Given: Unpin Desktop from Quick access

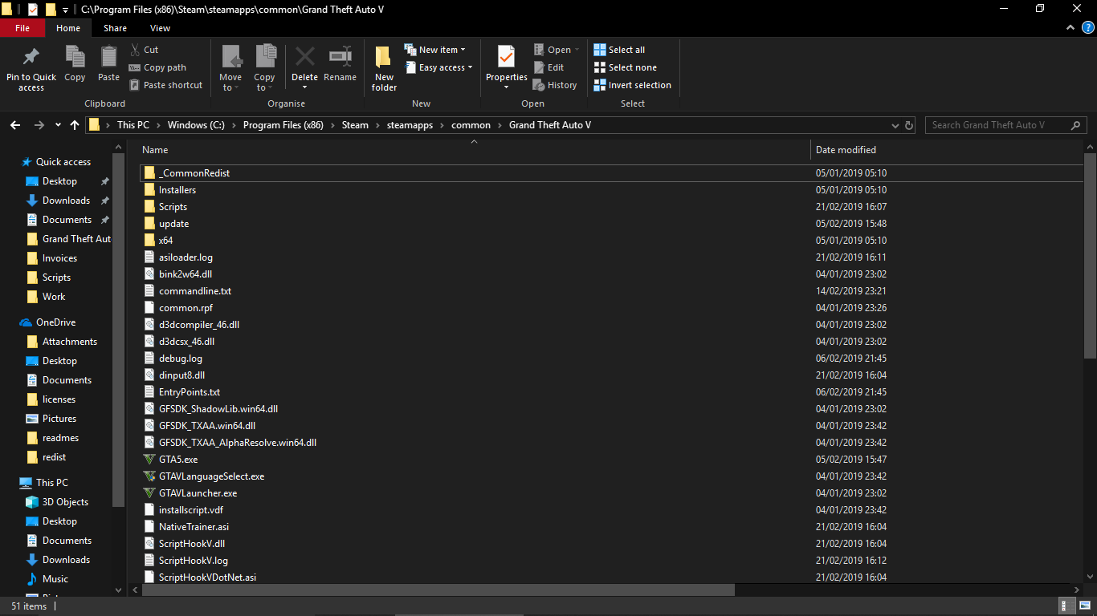Looking at the screenshot, I should tap(104, 181).
